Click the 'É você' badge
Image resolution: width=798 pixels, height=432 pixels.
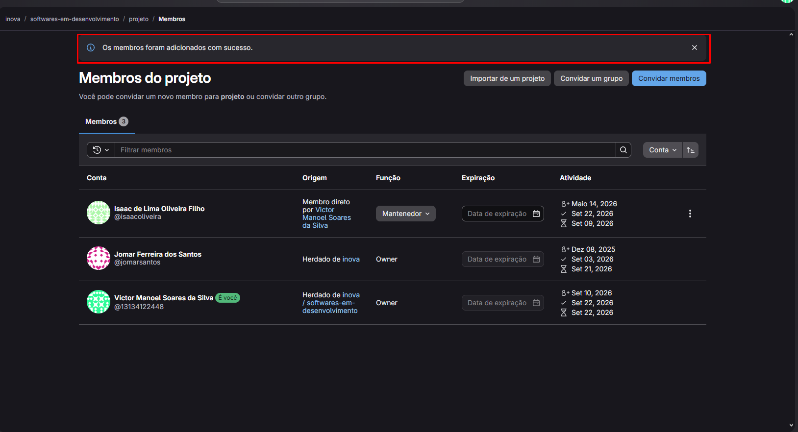227,298
